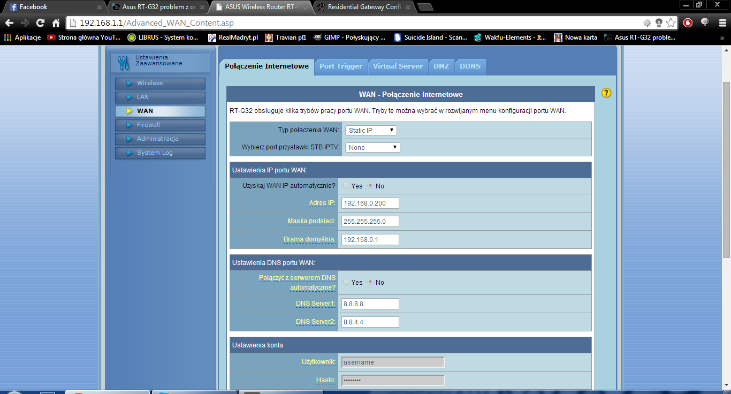Image resolution: width=731 pixels, height=394 pixels.
Task: Open the Firewall settings menu
Action: pos(160,125)
